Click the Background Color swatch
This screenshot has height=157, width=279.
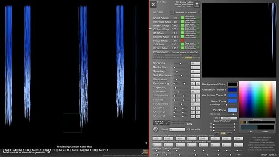[x=232, y=84]
